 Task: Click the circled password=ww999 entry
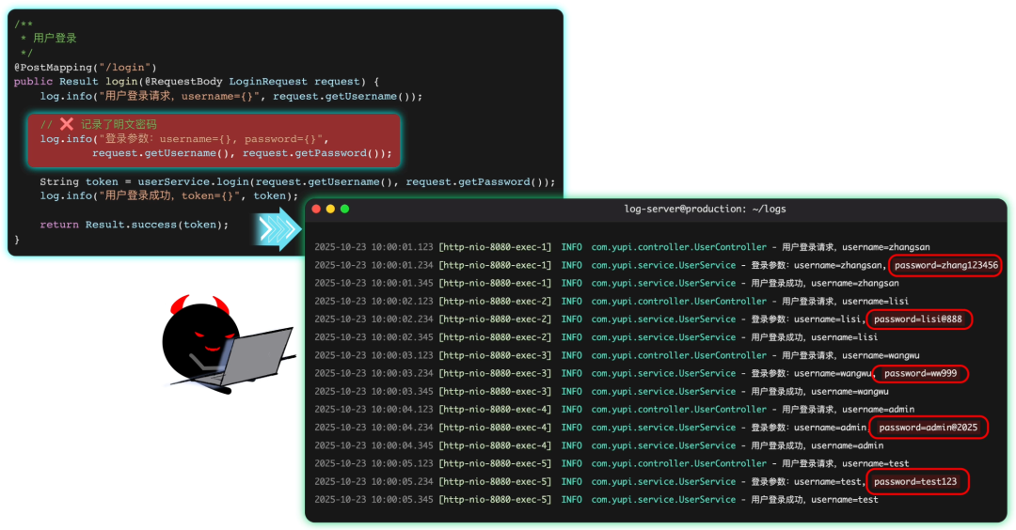pos(920,373)
